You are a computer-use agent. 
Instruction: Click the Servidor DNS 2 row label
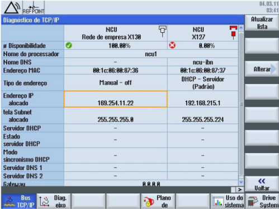click(x=23, y=176)
